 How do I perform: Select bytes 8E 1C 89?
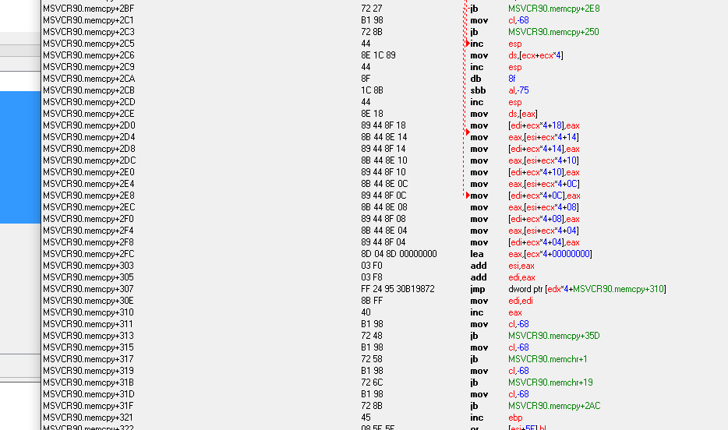[378, 55]
